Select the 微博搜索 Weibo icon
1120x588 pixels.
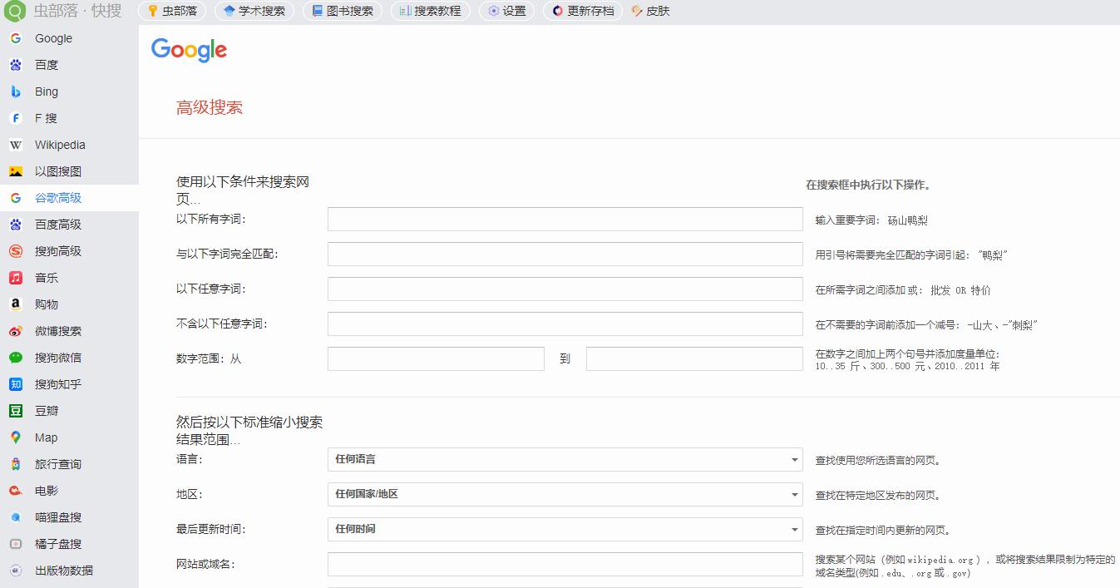(16, 331)
